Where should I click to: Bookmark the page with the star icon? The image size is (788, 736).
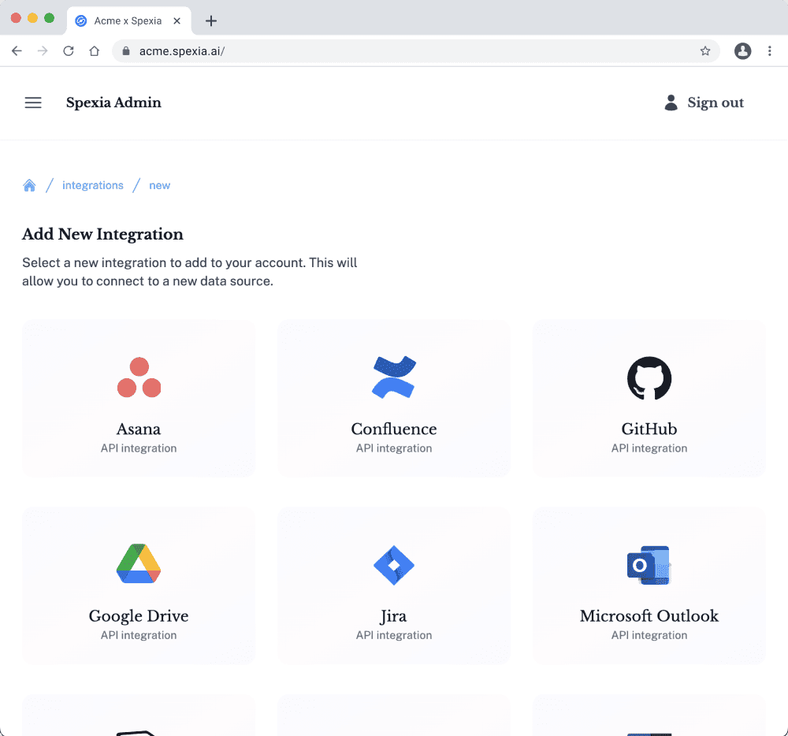point(705,50)
